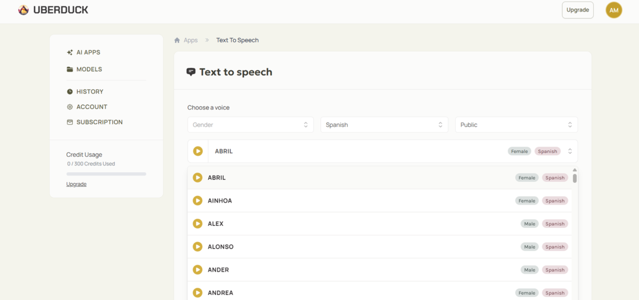Screen dimensions: 639x300
Task: Play the AINHOA voice sample
Action: [x=198, y=201]
